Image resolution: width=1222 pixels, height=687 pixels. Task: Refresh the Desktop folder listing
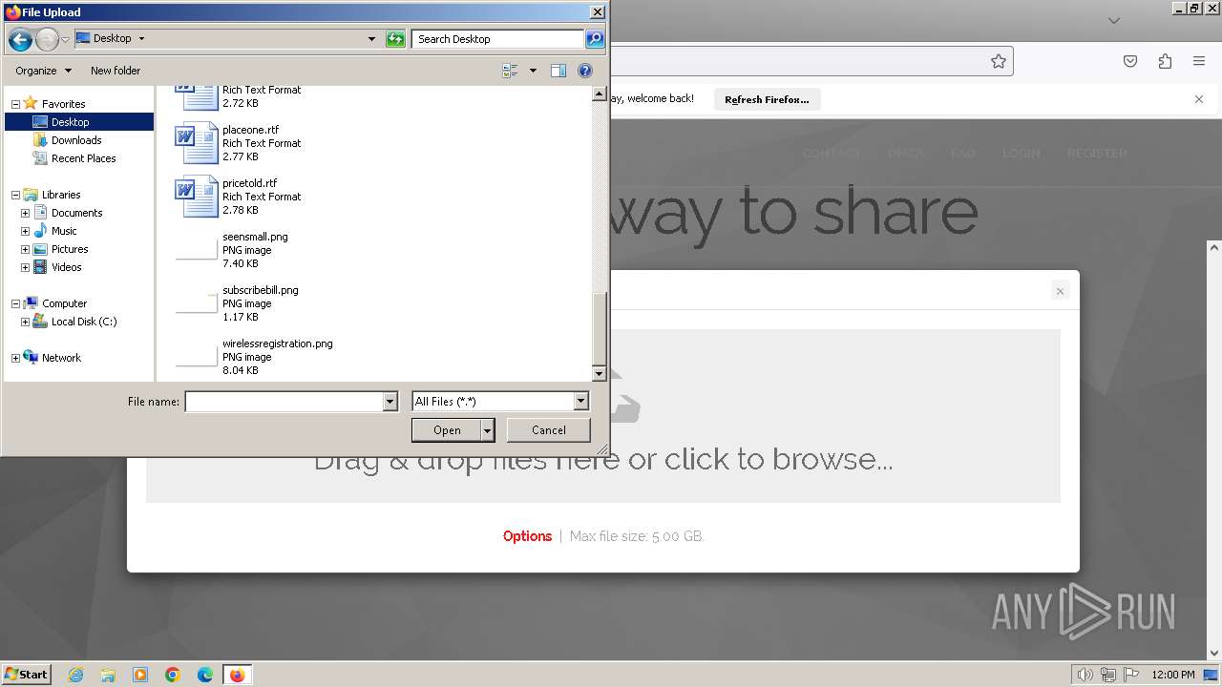click(395, 39)
